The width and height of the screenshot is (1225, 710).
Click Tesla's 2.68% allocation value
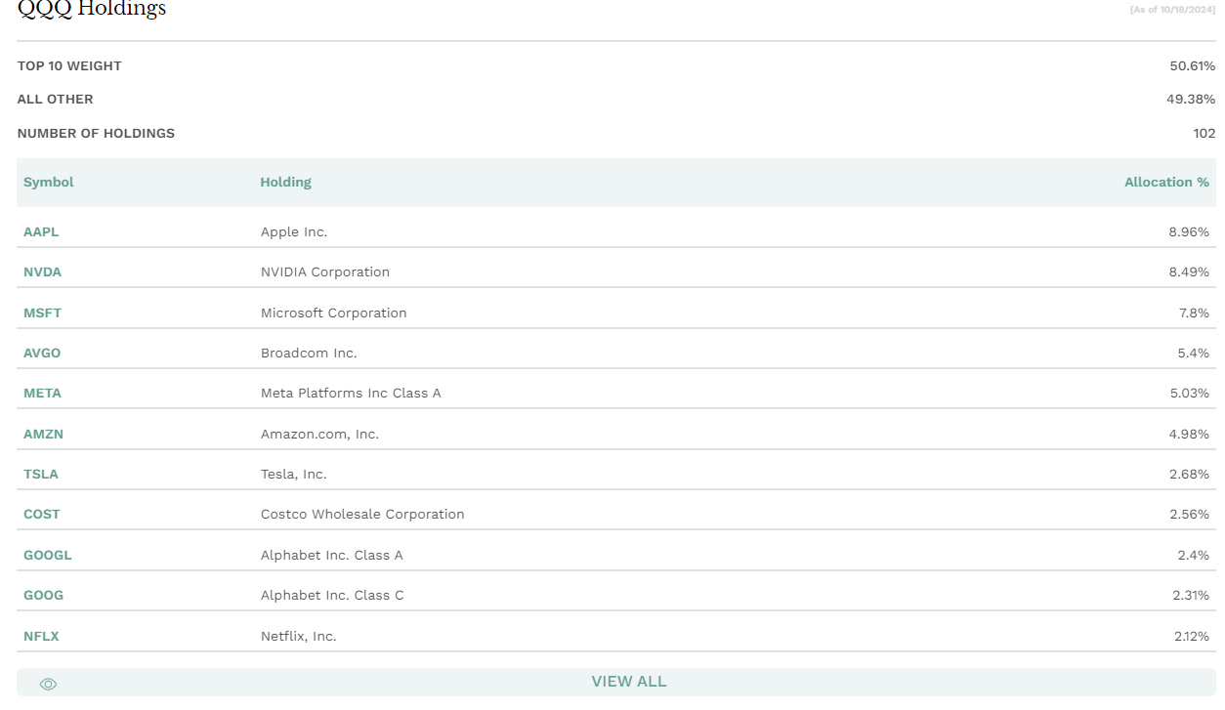point(1189,475)
